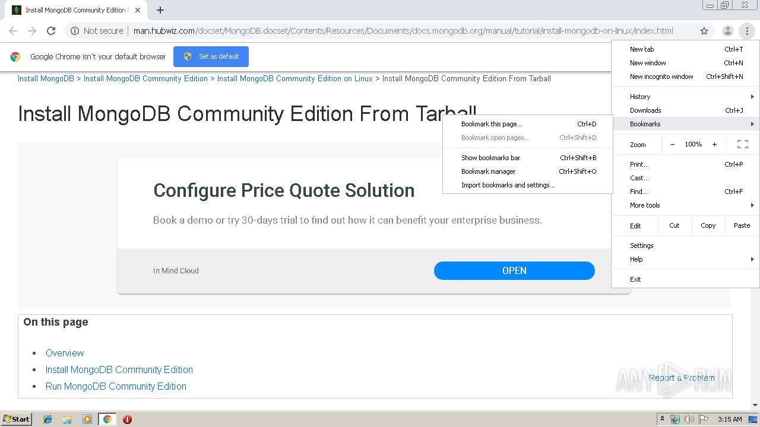Open Bookmark manager
Viewport: 760px width, 427px height.
click(527, 171)
